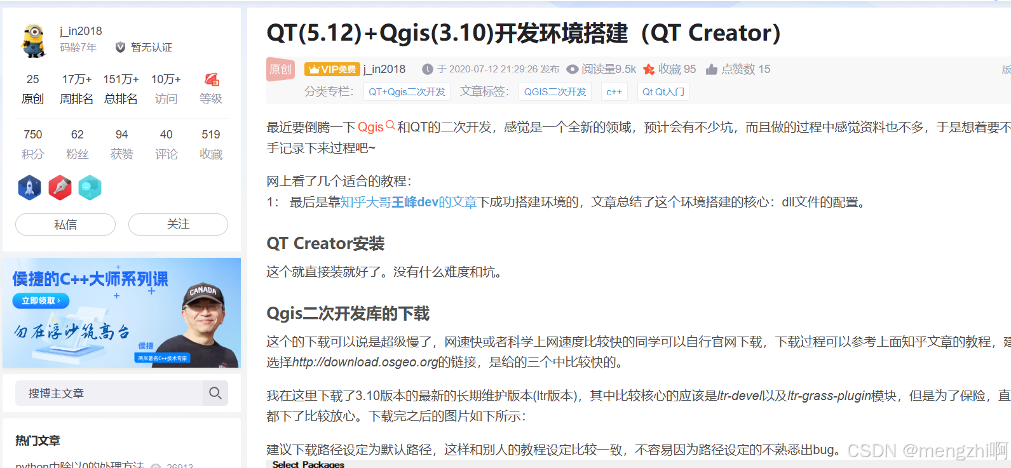Open the c++ article tag
The image size is (1011, 468).
click(614, 91)
